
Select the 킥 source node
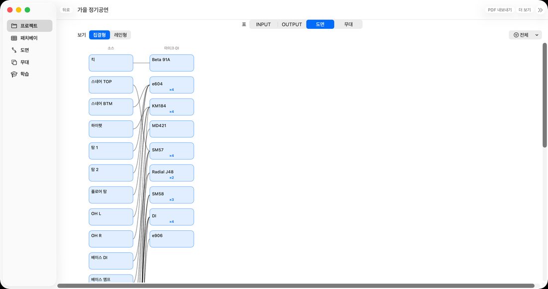(x=111, y=63)
